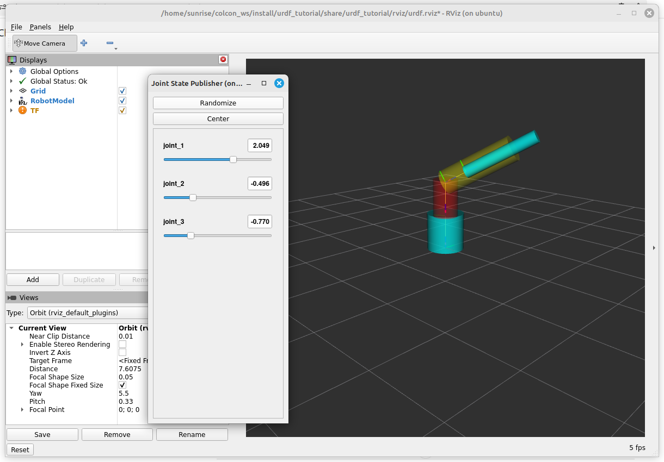Uncheck the RobotModel visibility checkbox
The width and height of the screenshot is (664, 462).
[x=122, y=101]
